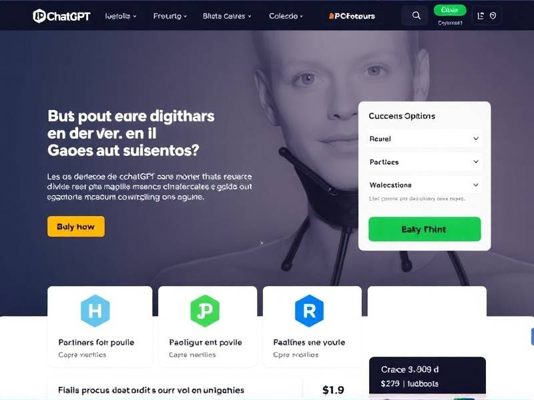
Task: Open the Iuefolte menu in navbar
Action: click(121, 16)
